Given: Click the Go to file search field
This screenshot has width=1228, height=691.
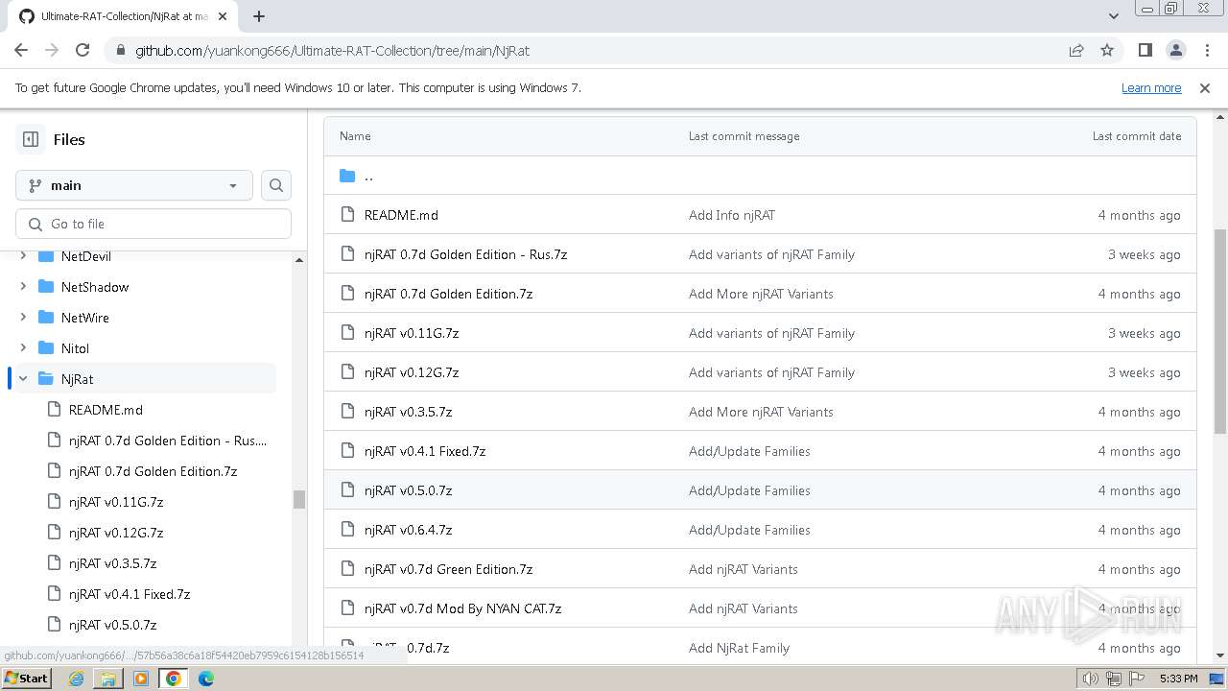Looking at the screenshot, I should coord(153,224).
